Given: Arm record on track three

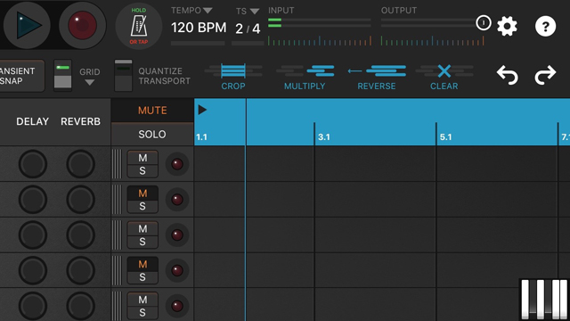Looking at the screenshot, I should click(x=177, y=235).
